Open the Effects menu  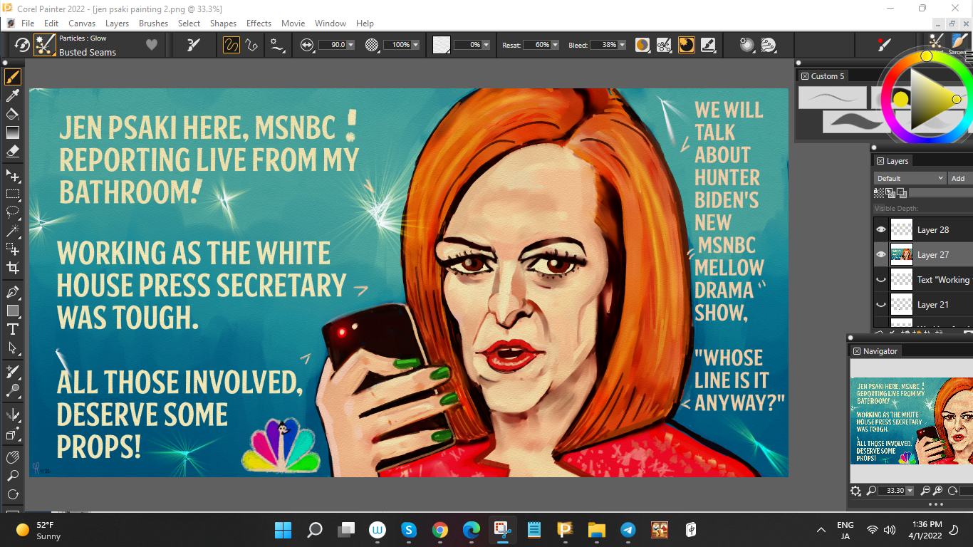259,24
